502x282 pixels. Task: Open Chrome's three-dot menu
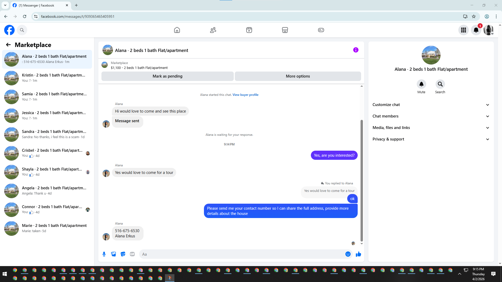coord(496,16)
